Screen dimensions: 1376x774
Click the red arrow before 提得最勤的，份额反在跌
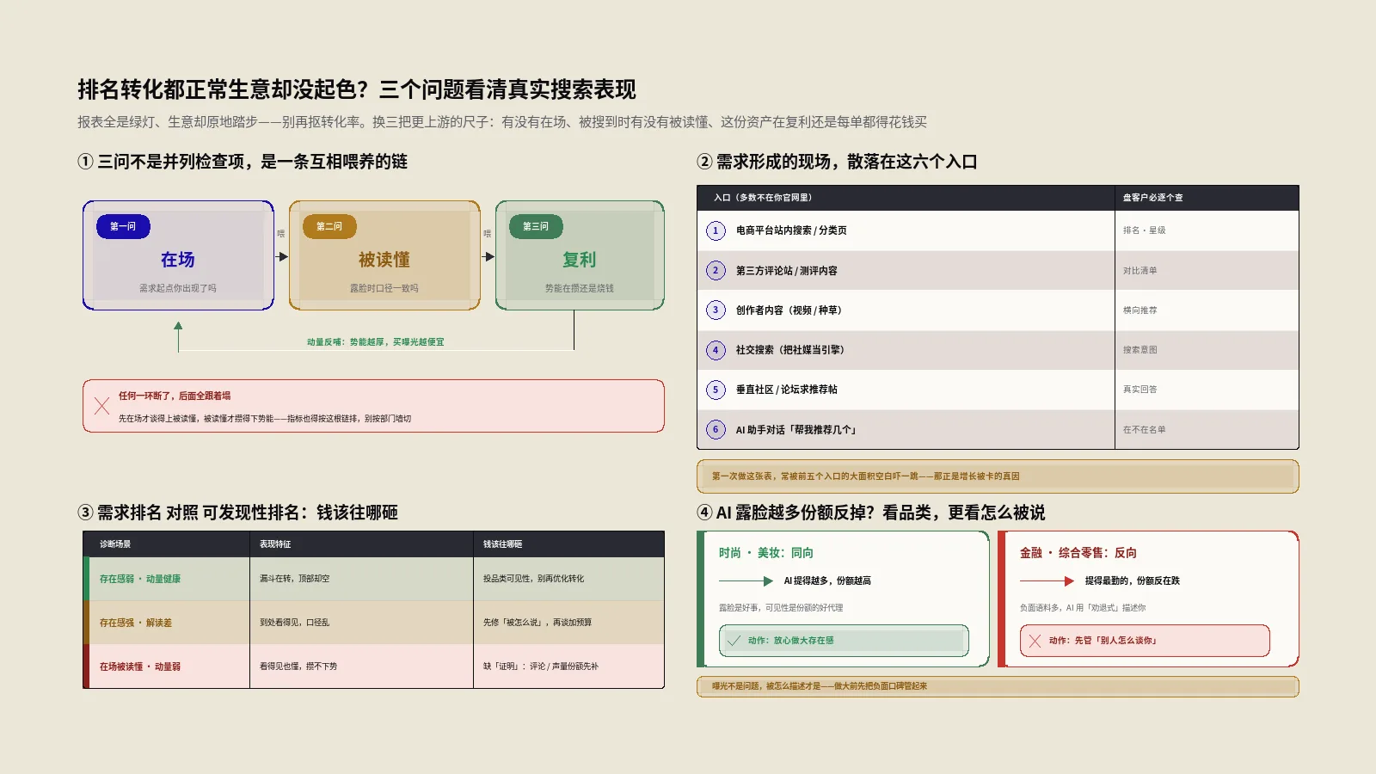(x=1047, y=581)
